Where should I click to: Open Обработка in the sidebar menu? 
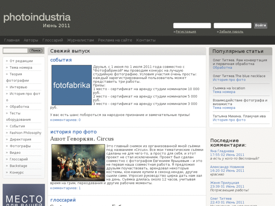click(19, 107)
